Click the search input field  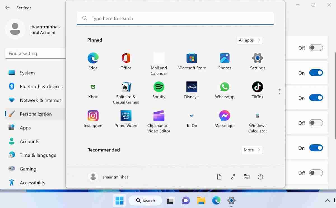(175, 18)
